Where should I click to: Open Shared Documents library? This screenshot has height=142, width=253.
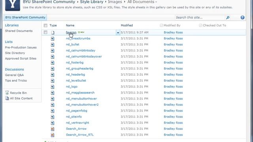(19, 31)
